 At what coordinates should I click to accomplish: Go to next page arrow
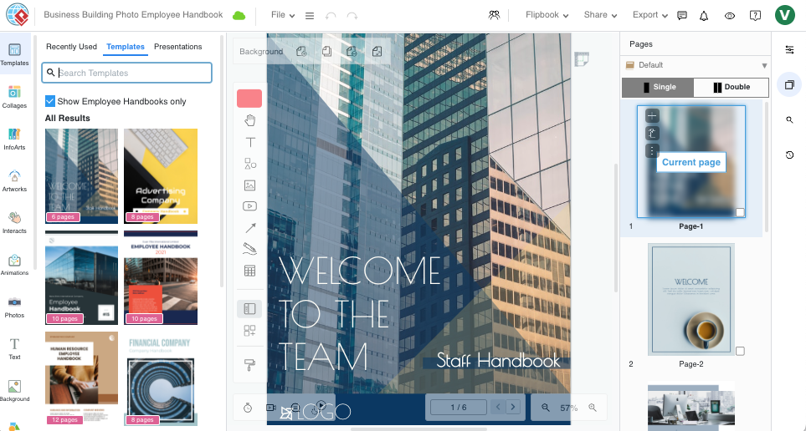[514, 407]
